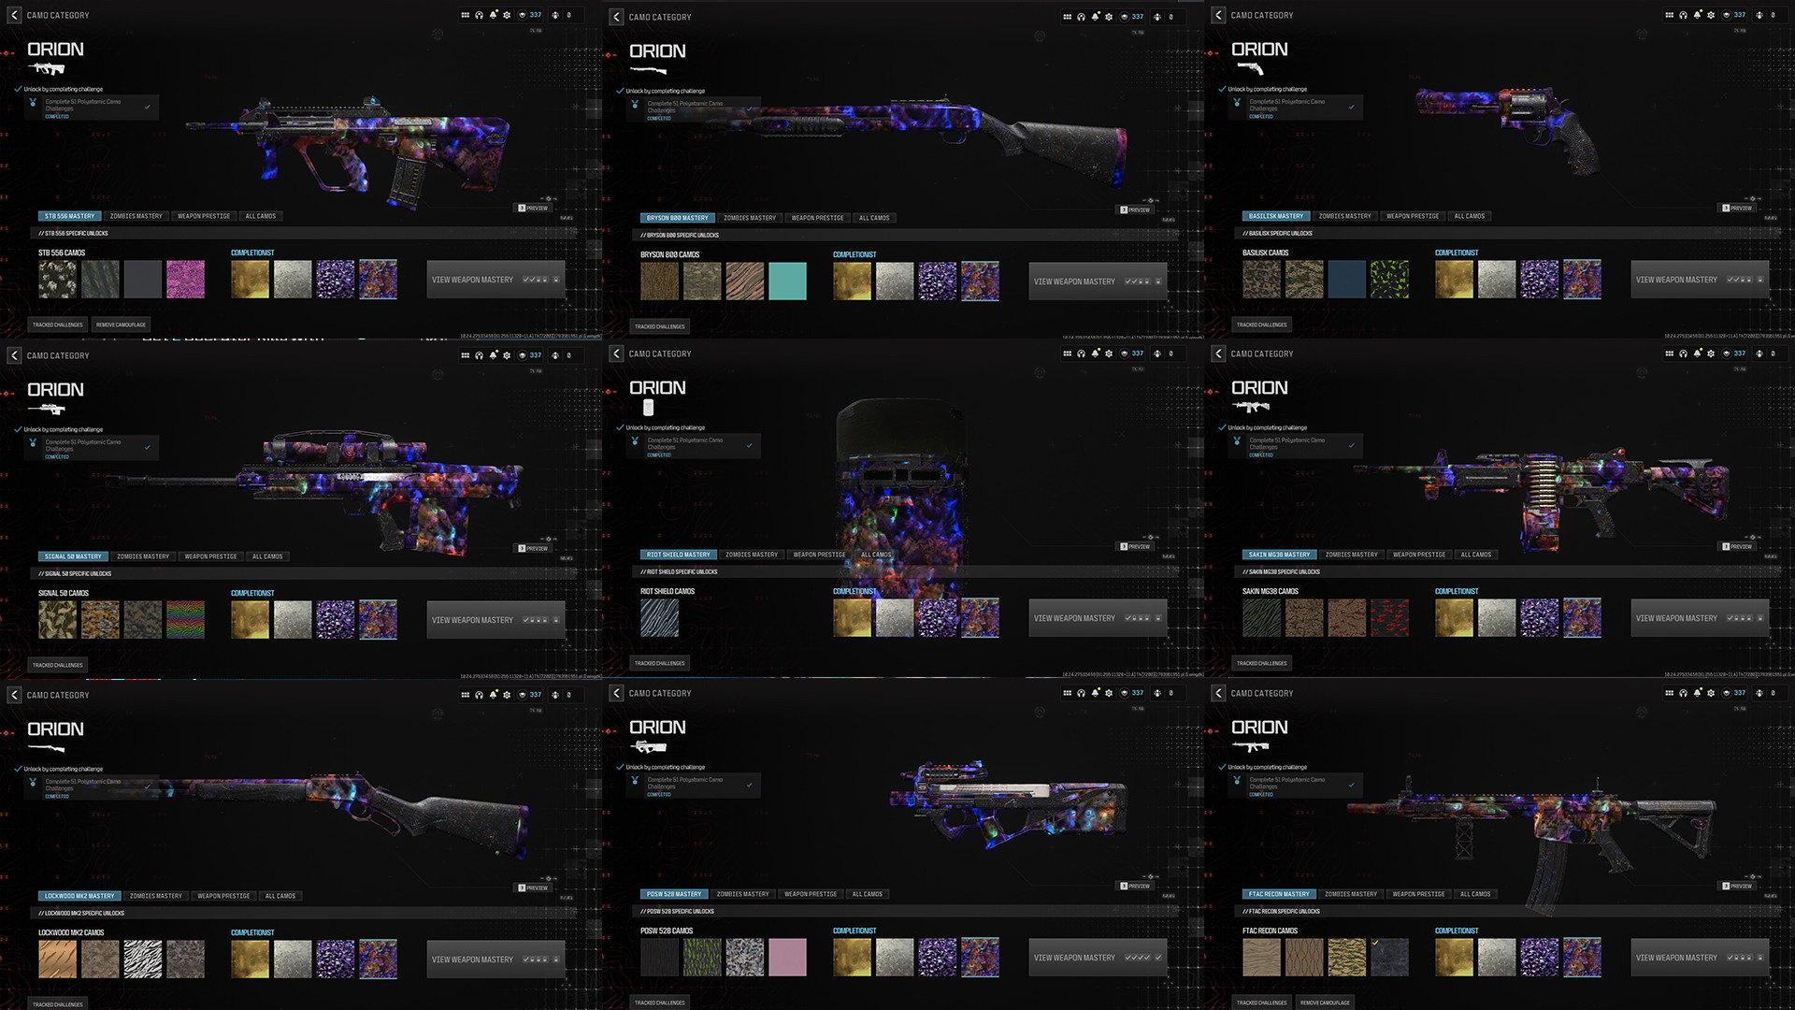Pick the rainbow camo swatch under Signal 50 Camos
This screenshot has height=1010, width=1795.
(185, 620)
